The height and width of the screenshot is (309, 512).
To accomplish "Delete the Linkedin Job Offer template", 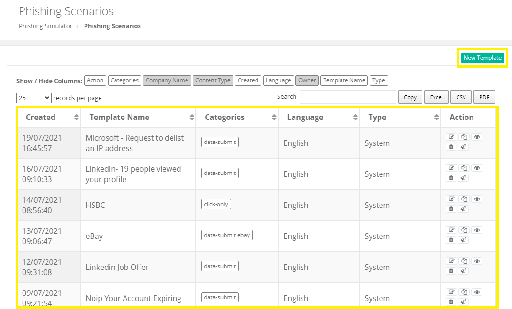I will 451,271.
